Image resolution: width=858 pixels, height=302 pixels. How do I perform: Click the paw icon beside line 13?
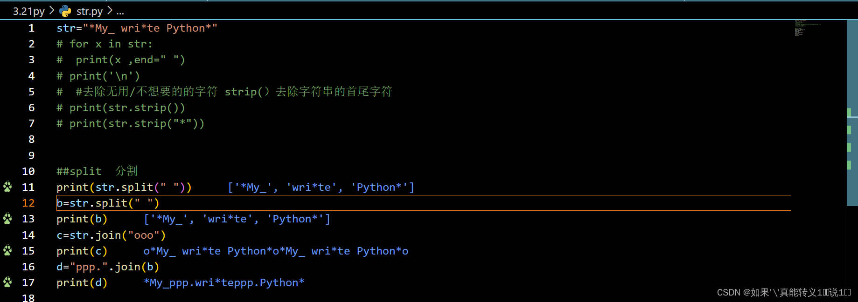point(8,218)
